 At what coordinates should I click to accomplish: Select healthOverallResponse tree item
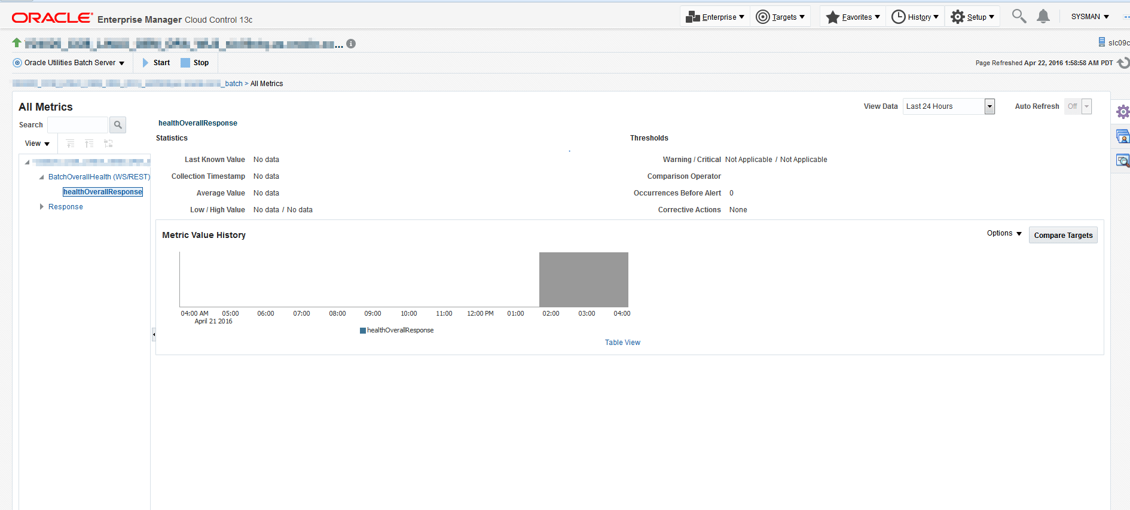coord(103,192)
